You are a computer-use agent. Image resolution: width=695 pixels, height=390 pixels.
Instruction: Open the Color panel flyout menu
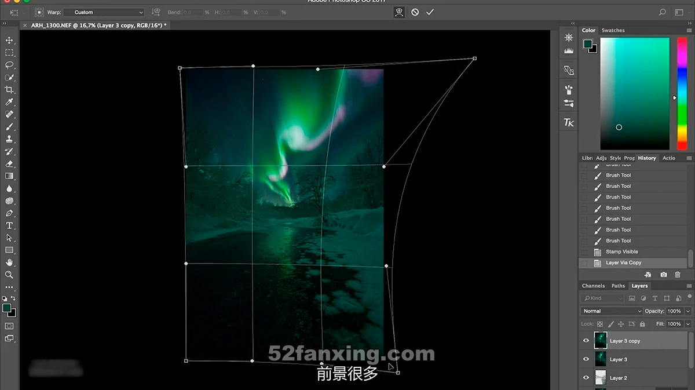point(689,30)
